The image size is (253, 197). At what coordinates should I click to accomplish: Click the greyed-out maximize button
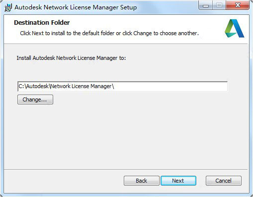tap(219, 5)
